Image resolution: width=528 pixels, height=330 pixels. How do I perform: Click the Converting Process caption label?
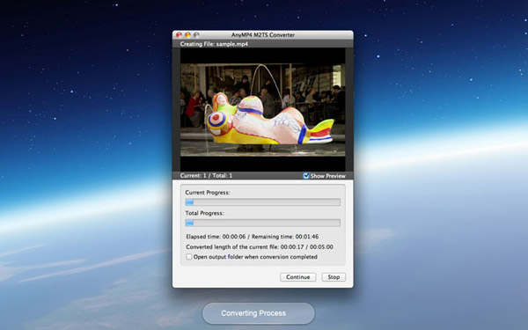pyautogui.click(x=253, y=313)
